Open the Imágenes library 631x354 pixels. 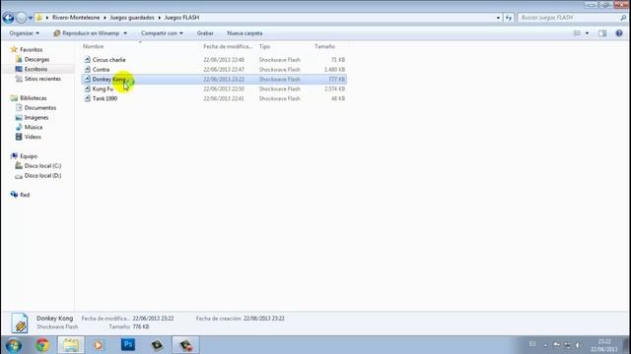(36, 117)
